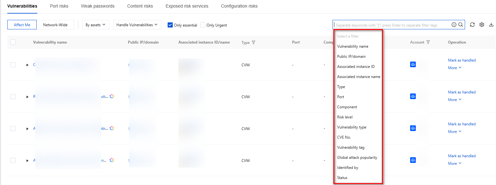Click Mark as handled in first row
The width and height of the screenshot is (496, 185).
coord(462,60)
